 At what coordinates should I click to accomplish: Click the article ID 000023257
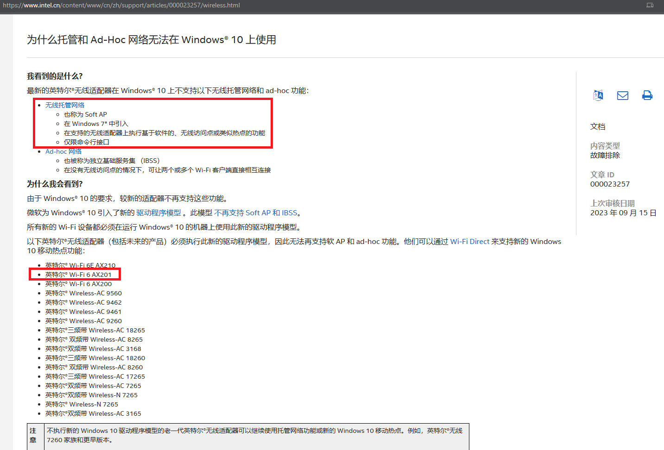(610, 184)
